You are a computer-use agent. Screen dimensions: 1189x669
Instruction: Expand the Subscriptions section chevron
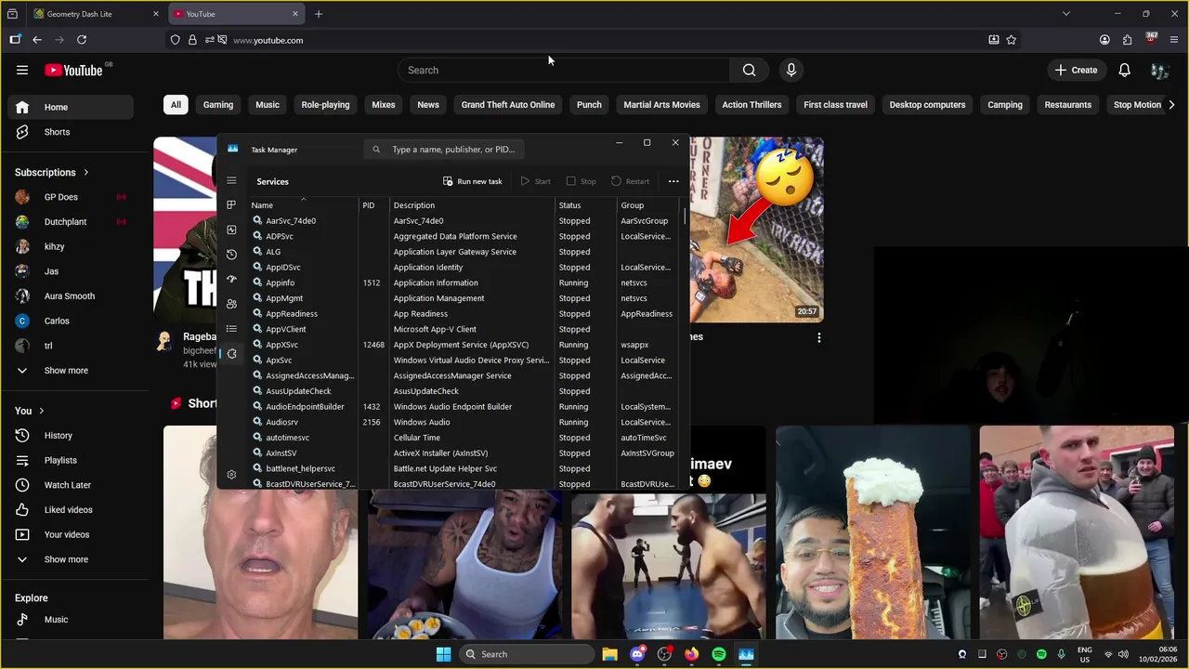point(86,172)
